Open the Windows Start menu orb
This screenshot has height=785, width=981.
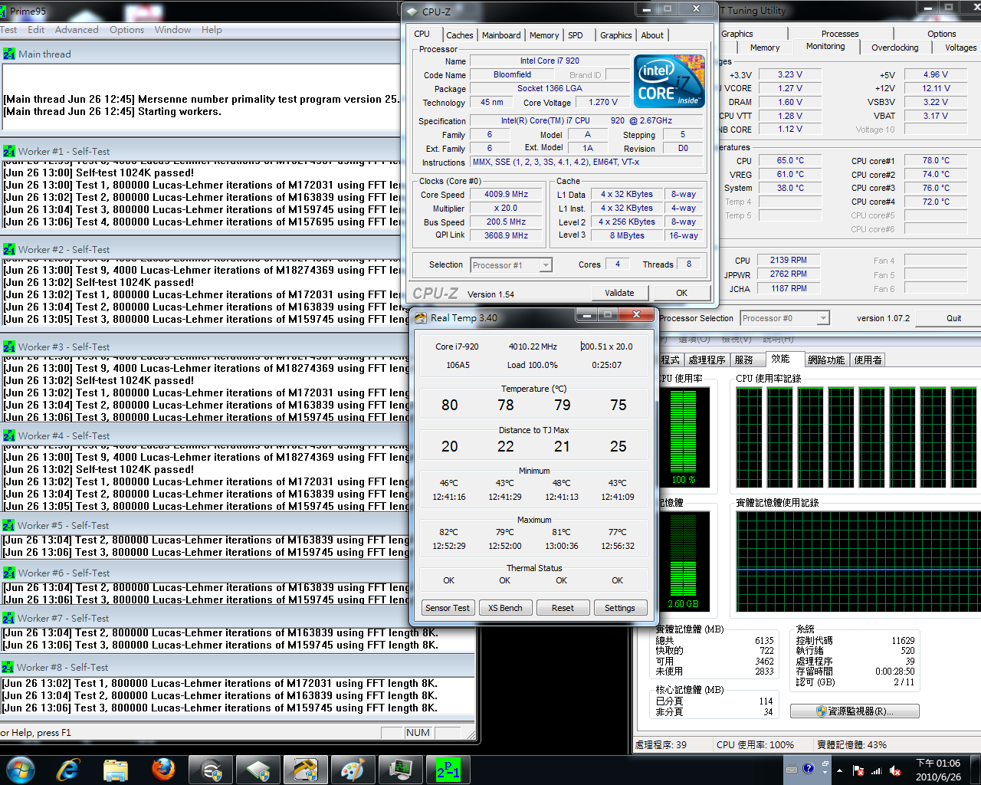[x=20, y=770]
